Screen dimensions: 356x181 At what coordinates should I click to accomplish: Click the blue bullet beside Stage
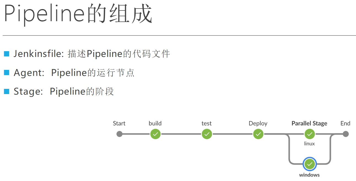pos(7,91)
